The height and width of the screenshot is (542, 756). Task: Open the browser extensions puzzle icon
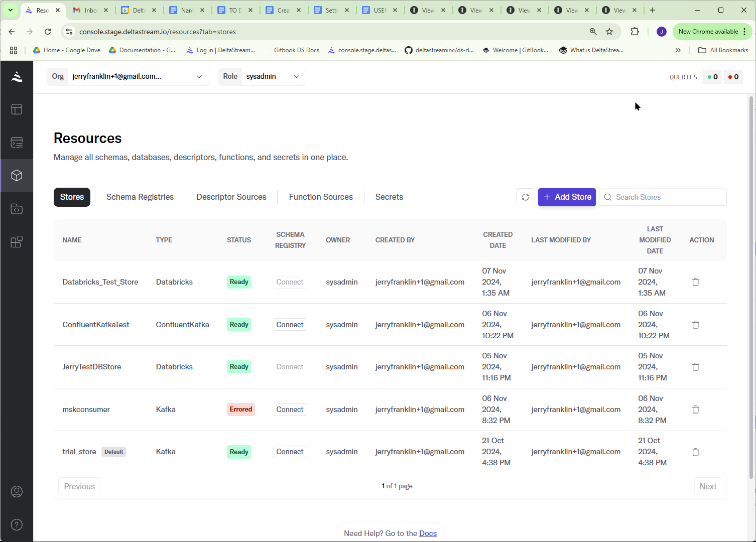635,32
